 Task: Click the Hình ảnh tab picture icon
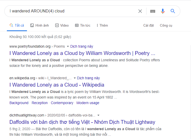click(32, 25)
